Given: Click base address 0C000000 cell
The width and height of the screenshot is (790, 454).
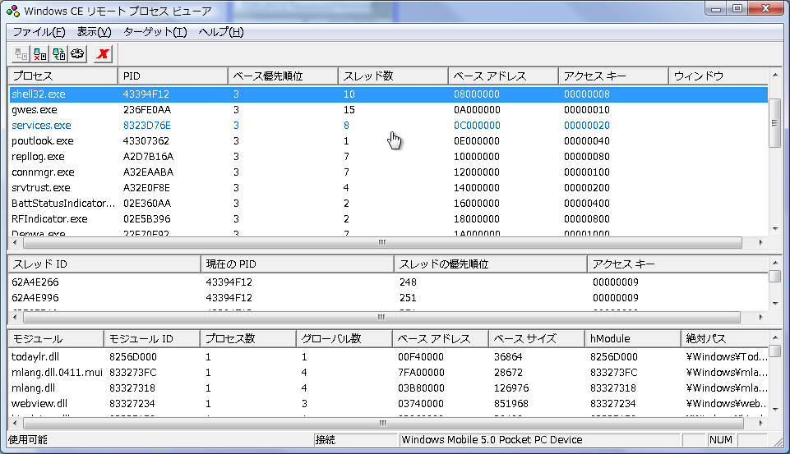Looking at the screenshot, I should tap(477, 126).
